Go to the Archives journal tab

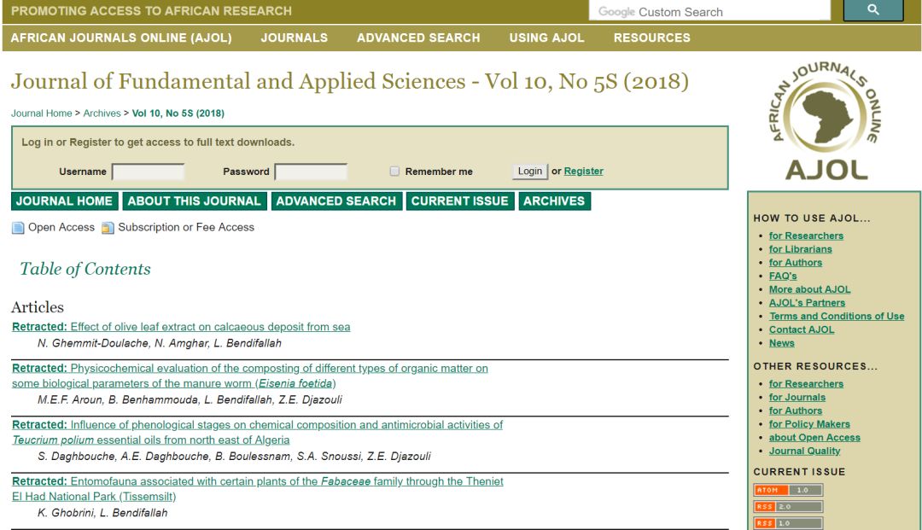(x=554, y=201)
